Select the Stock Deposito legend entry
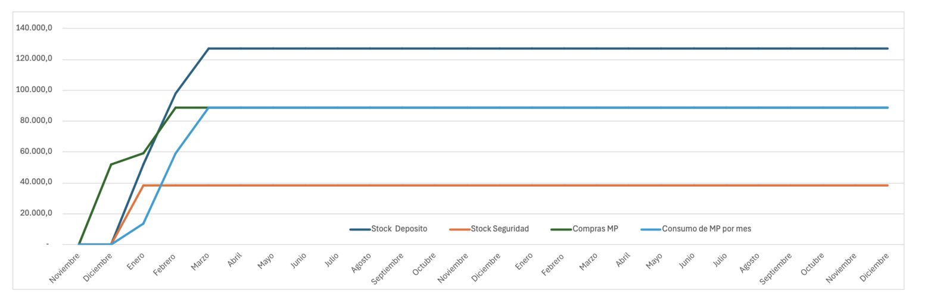 pyautogui.click(x=398, y=229)
